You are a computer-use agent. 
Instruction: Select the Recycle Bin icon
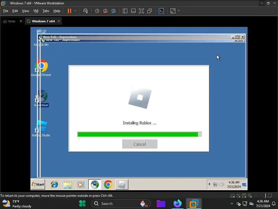point(41,38)
